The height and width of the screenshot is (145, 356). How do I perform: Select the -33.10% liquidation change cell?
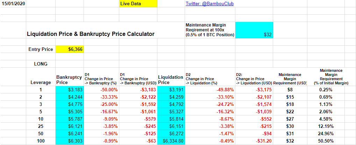pyautogui.click(x=210, y=97)
